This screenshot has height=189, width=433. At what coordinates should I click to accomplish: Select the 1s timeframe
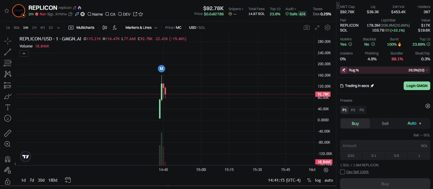[8, 27]
